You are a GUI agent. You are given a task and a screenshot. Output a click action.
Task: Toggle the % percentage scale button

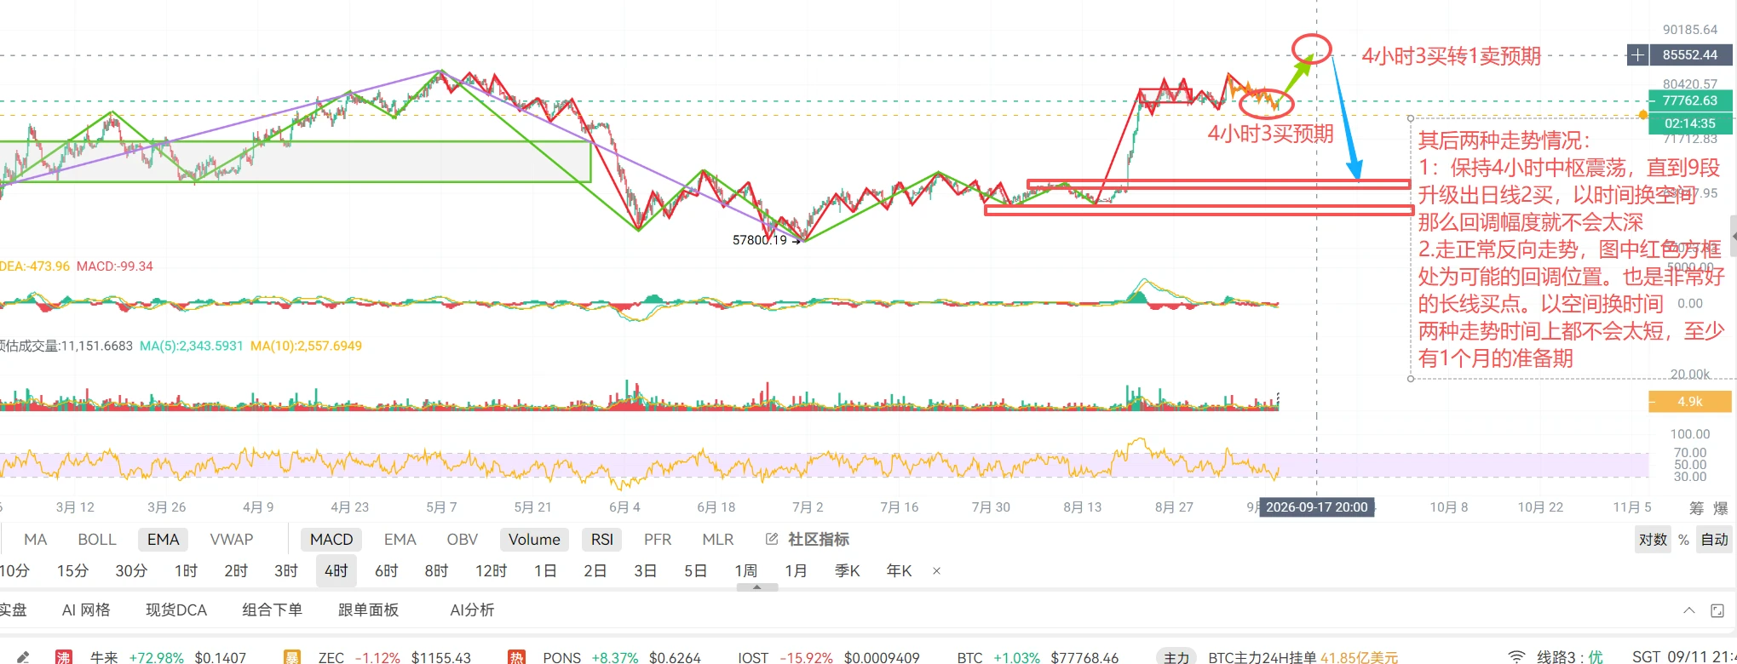click(1683, 540)
